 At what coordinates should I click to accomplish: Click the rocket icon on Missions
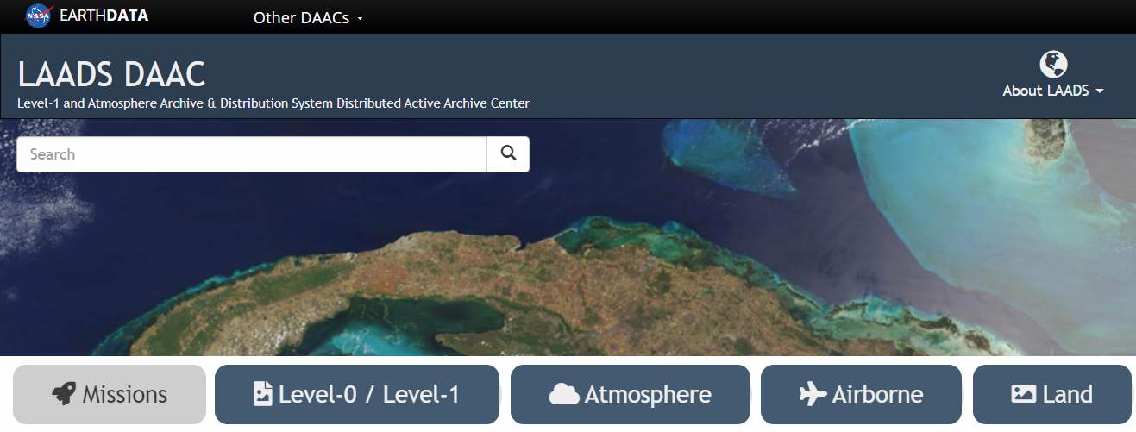click(63, 395)
